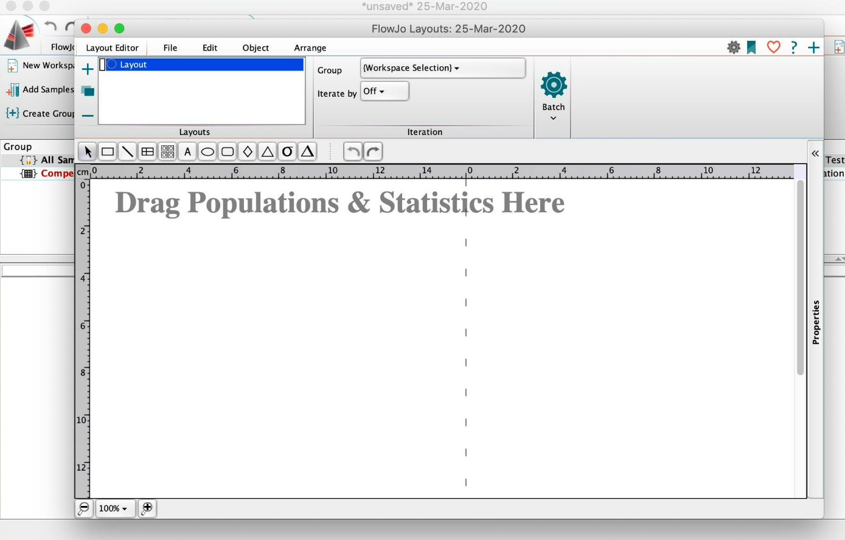Click the plus icon beside the help icon
Screen dimensions: 845x540
pos(813,47)
